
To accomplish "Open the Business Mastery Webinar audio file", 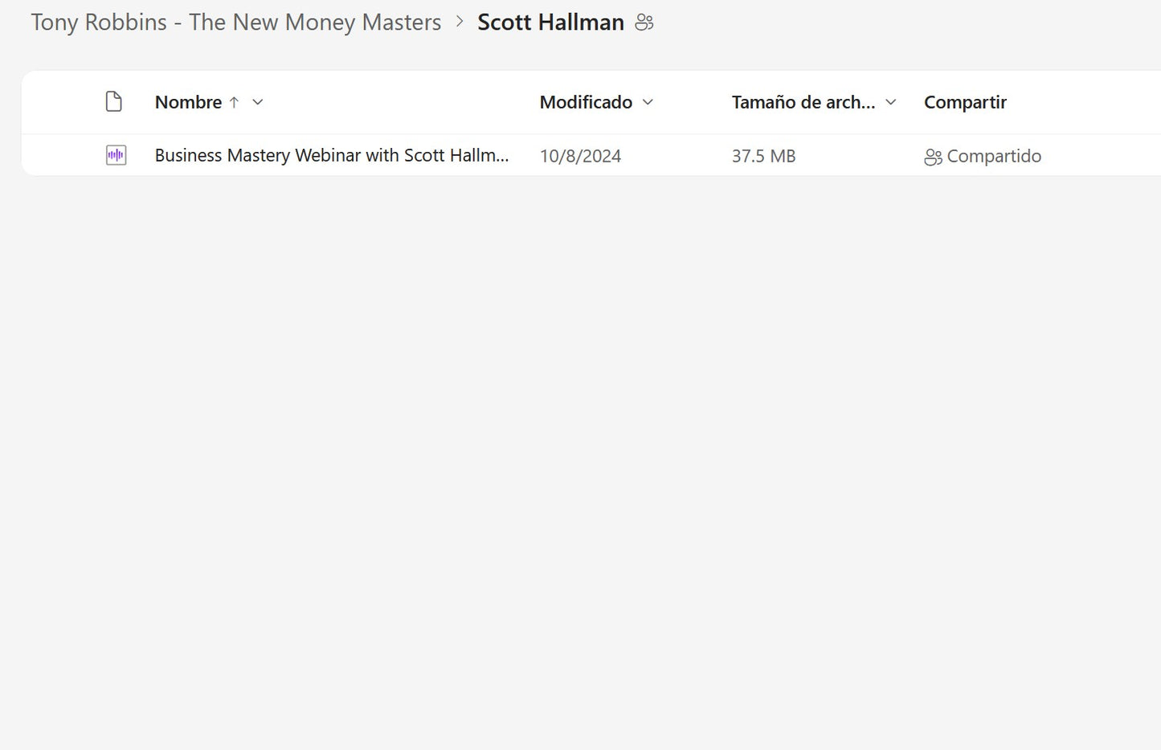I will pyautogui.click(x=331, y=155).
